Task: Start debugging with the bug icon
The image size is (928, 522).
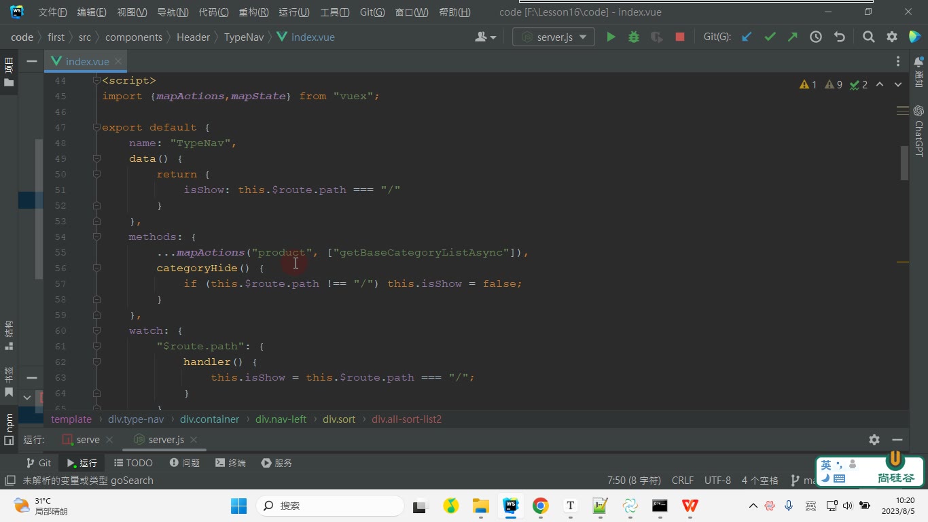Action: [634, 37]
